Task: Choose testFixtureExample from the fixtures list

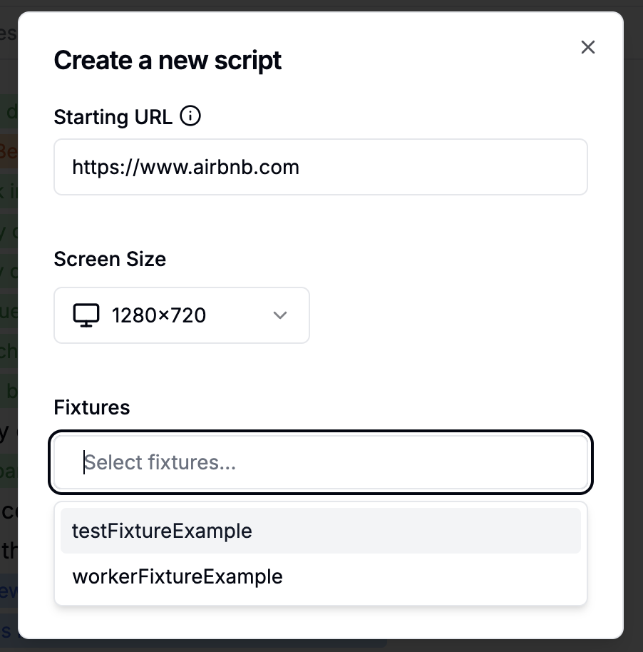Action: (x=163, y=531)
